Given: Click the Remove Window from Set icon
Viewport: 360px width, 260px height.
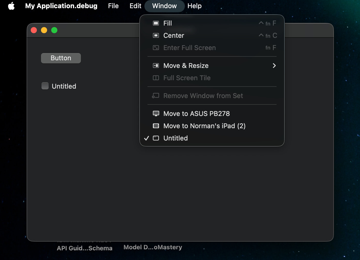Looking at the screenshot, I should pyautogui.click(x=156, y=96).
